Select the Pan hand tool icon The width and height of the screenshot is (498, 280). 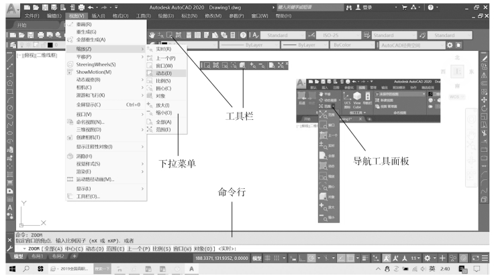coord(152,35)
